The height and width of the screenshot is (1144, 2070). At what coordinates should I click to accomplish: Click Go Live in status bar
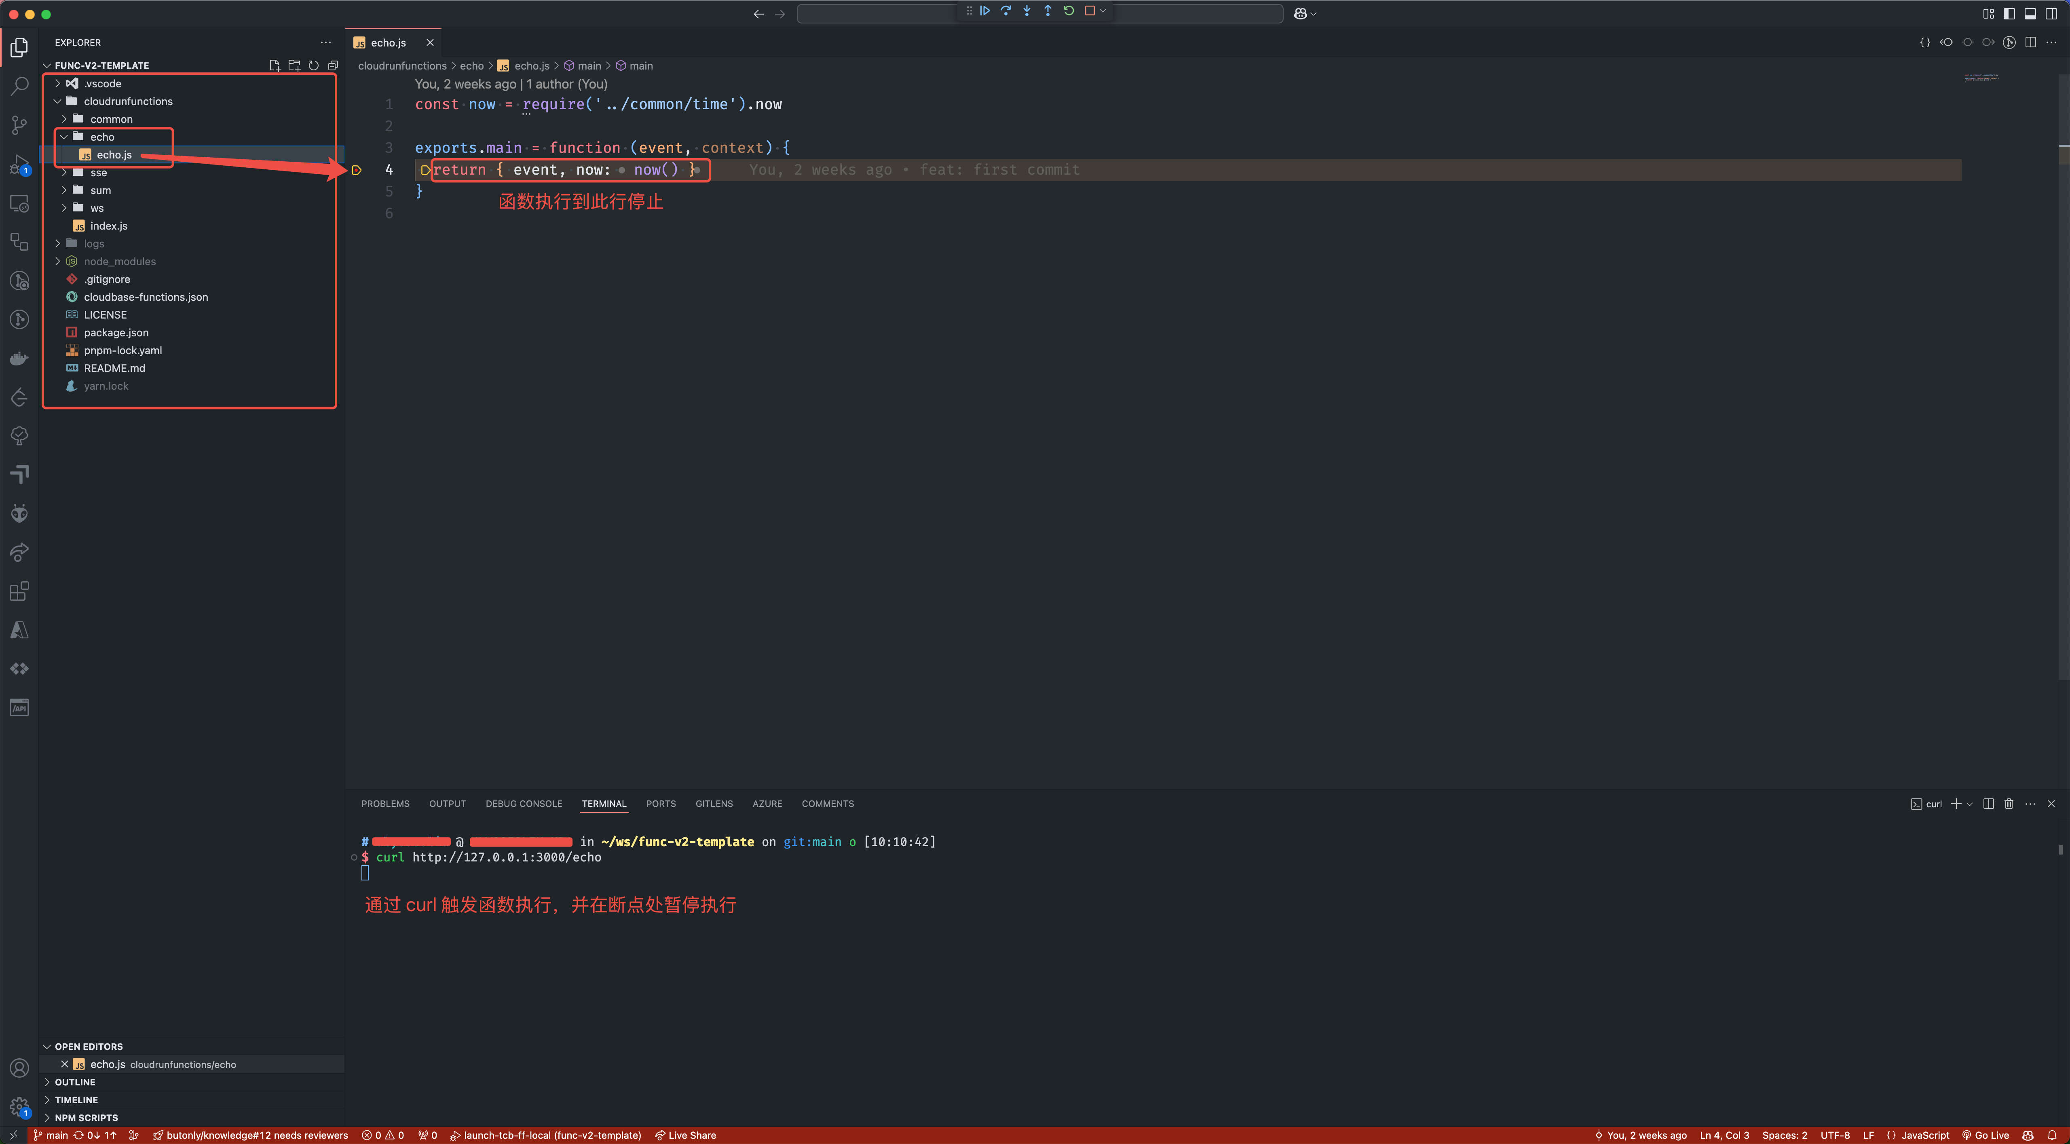point(1986,1135)
